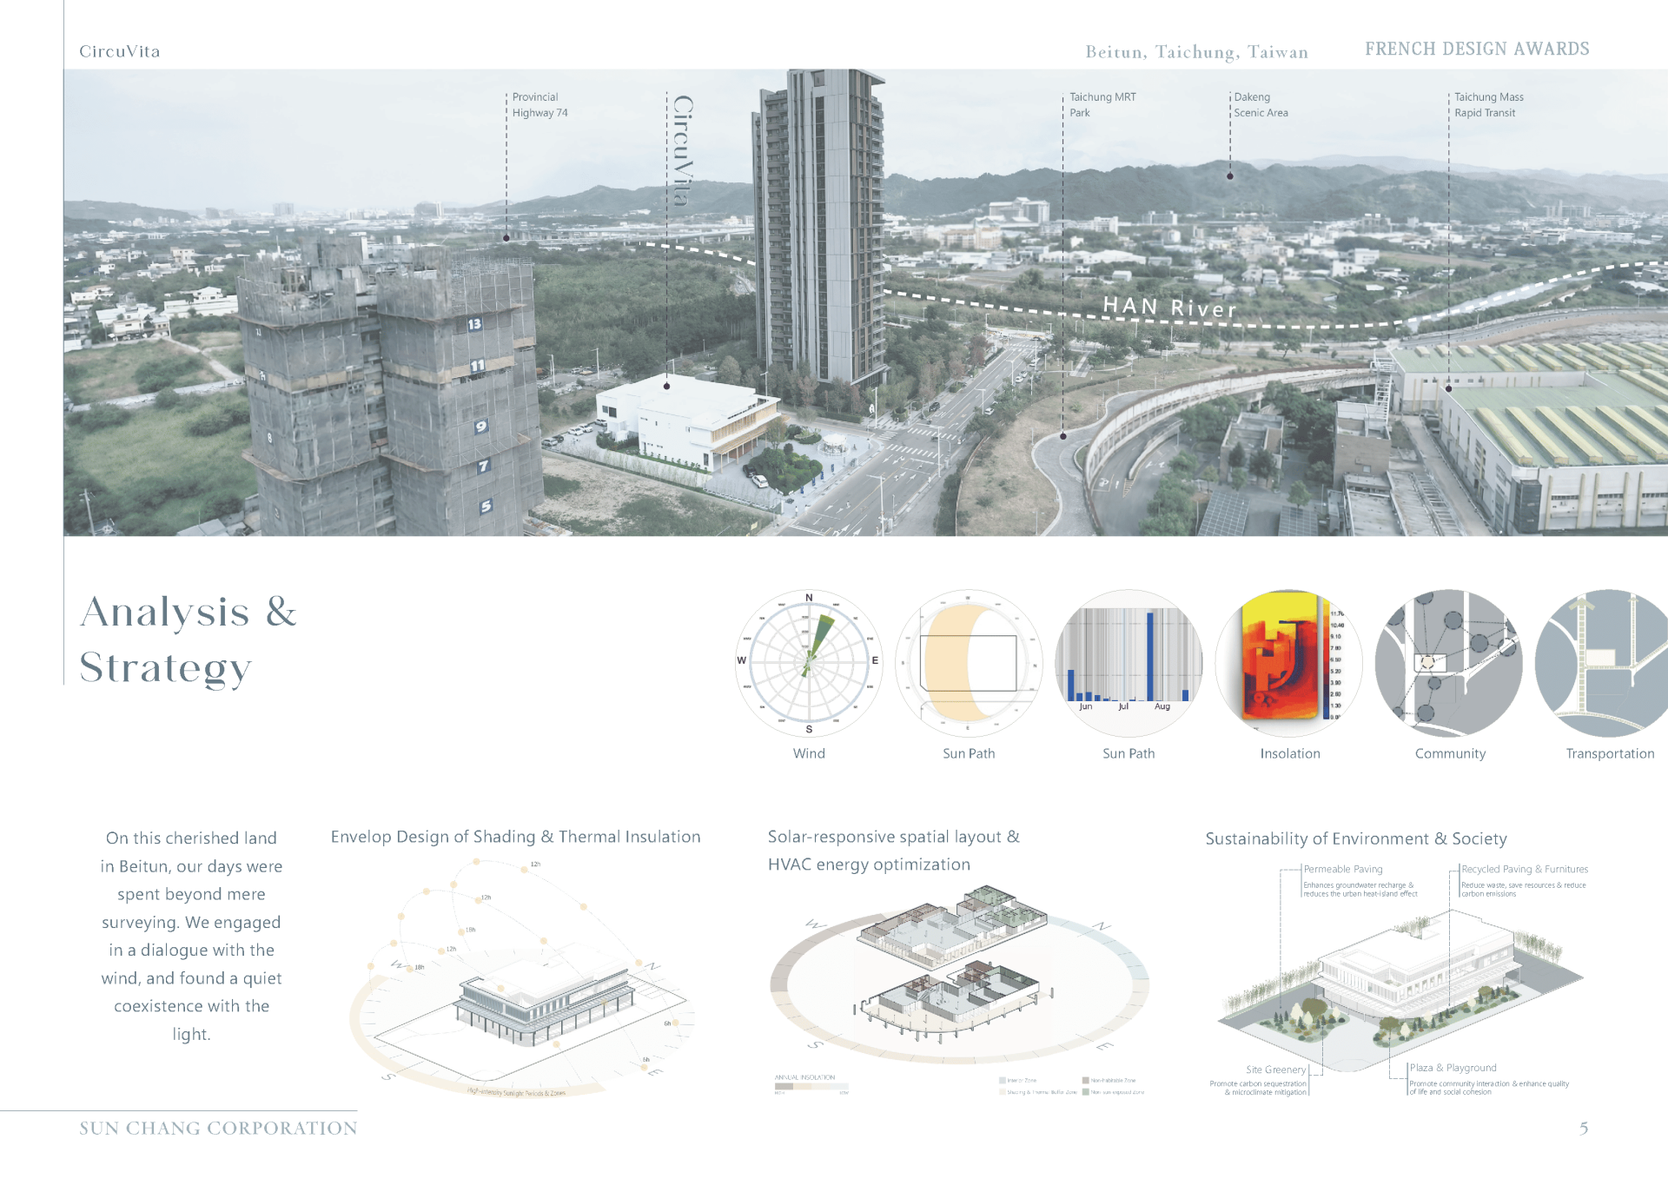This screenshot has height=1179, width=1668.
Task: Click the Community network diagram icon
Action: [1449, 663]
